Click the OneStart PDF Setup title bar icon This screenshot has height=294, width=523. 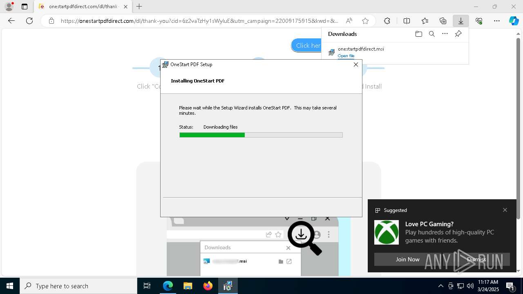(165, 65)
